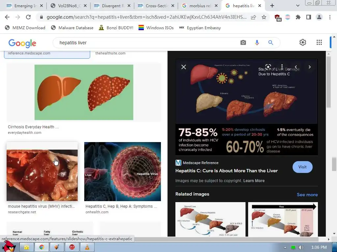Click researchgate.net source text
This screenshot has height=252, width=337.
(22, 212)
